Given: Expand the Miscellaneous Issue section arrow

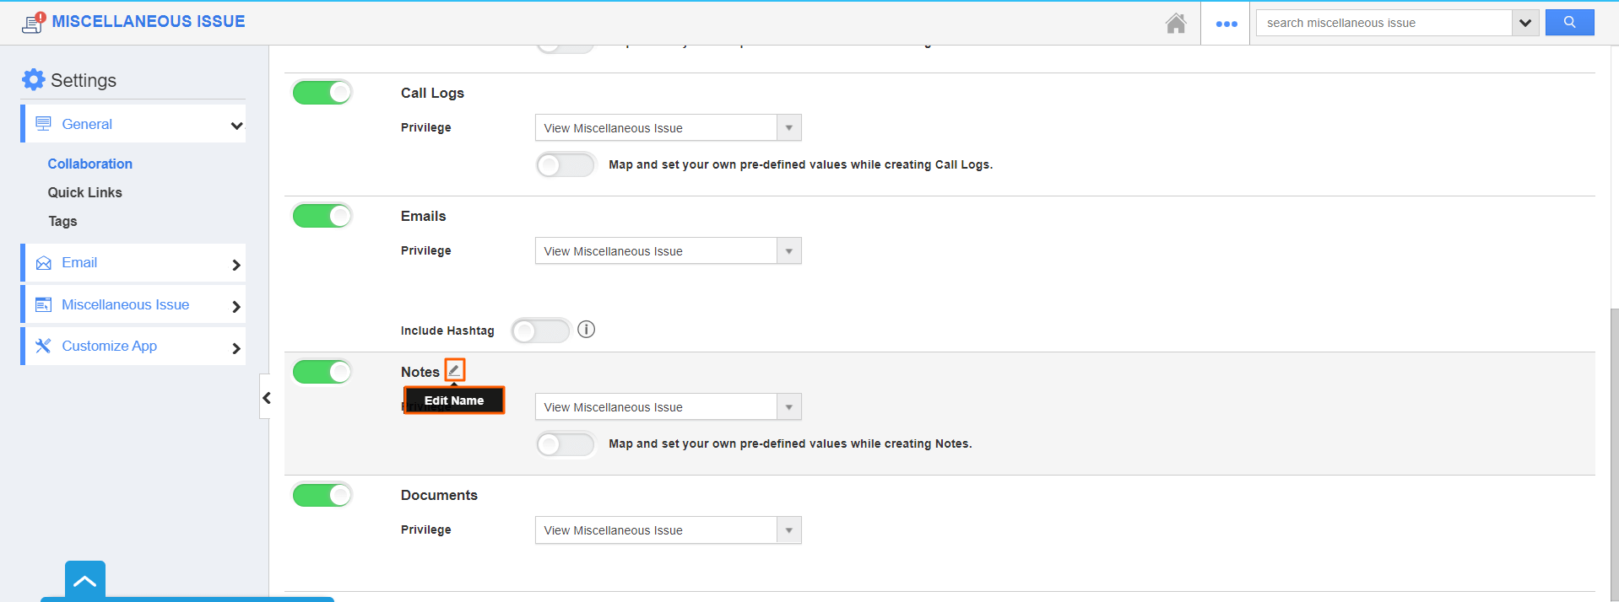Looking at the screenshot, I should (236, 307).
